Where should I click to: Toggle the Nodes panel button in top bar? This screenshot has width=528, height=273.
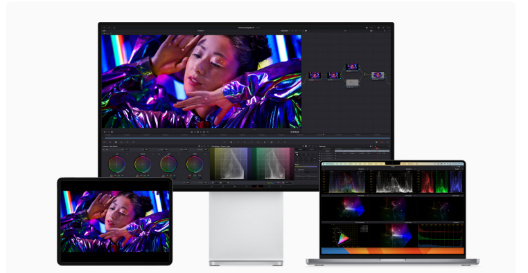(x=378, y=28)
